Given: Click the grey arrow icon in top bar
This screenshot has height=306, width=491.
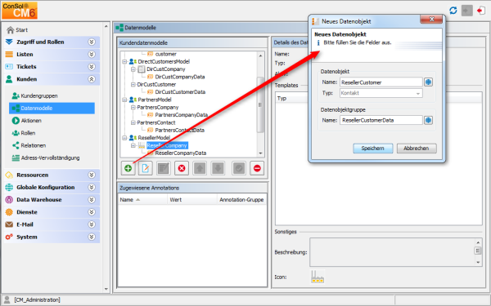Looking at the screenshot, I should tap(467, 11).
